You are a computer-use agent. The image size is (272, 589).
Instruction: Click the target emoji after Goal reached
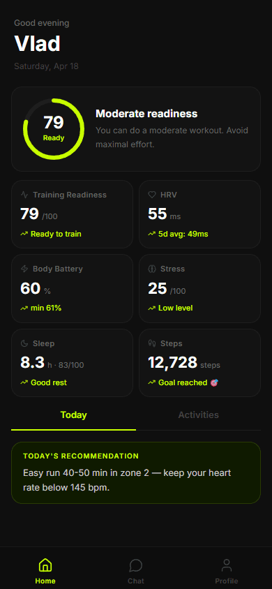click(x=214, y=382)
